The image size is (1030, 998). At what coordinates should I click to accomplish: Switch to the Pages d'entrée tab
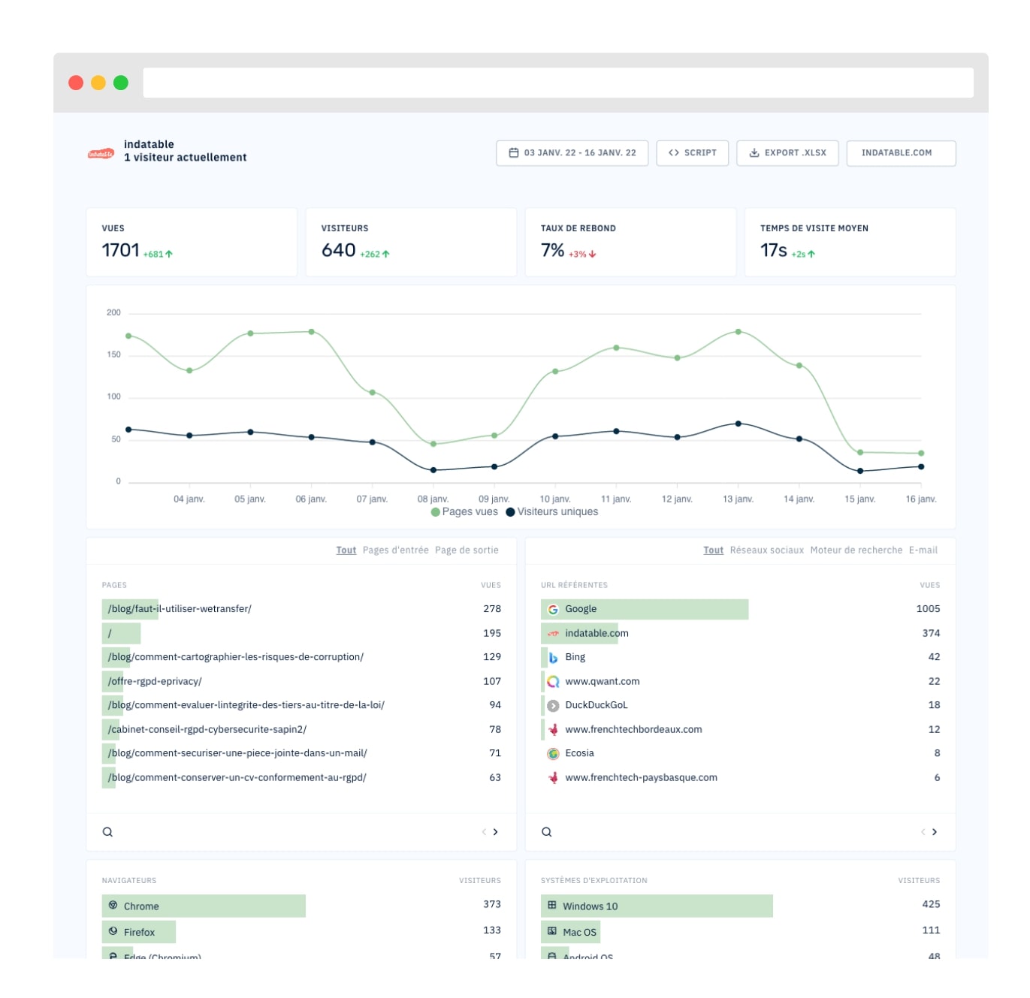(395, 550)
